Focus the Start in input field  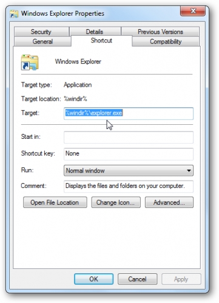tap(129, 138)
